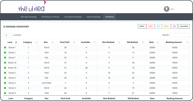Click green plus for Street 2 Cart/Table row
Viewport: 193px width, 101px height.
click(5, 83)
